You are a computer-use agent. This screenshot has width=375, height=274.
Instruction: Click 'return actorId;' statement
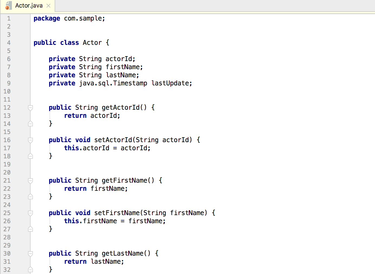coord(92,116)
